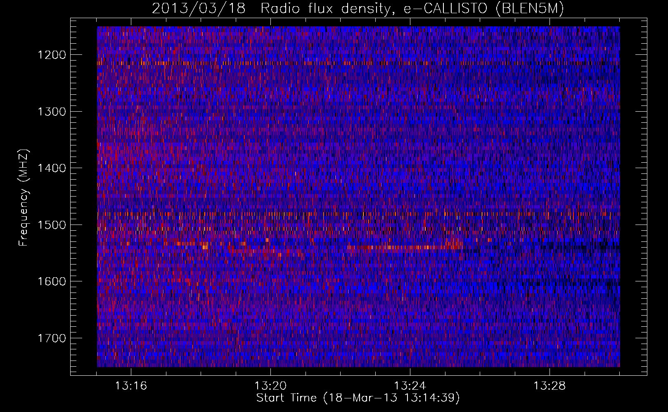The width and height of the screenshot is (668, 412).
Task: Click the 13:16 time tick label
Action: click(x=131, y=386)
